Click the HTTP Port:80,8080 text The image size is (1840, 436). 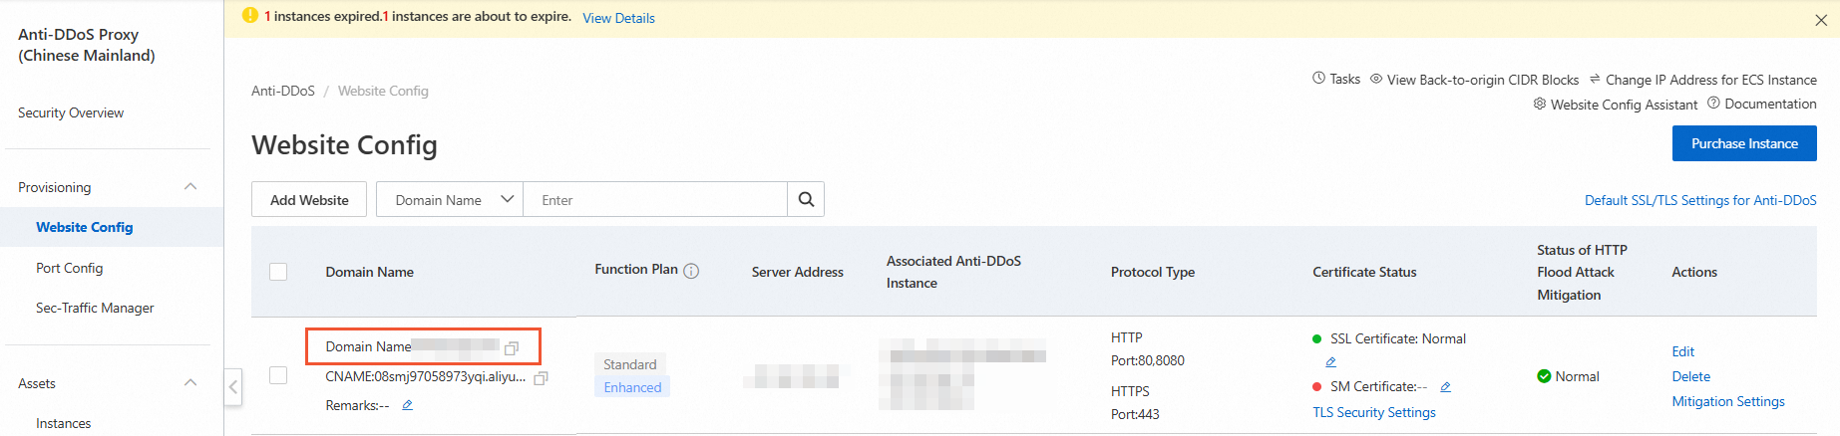1148,349
